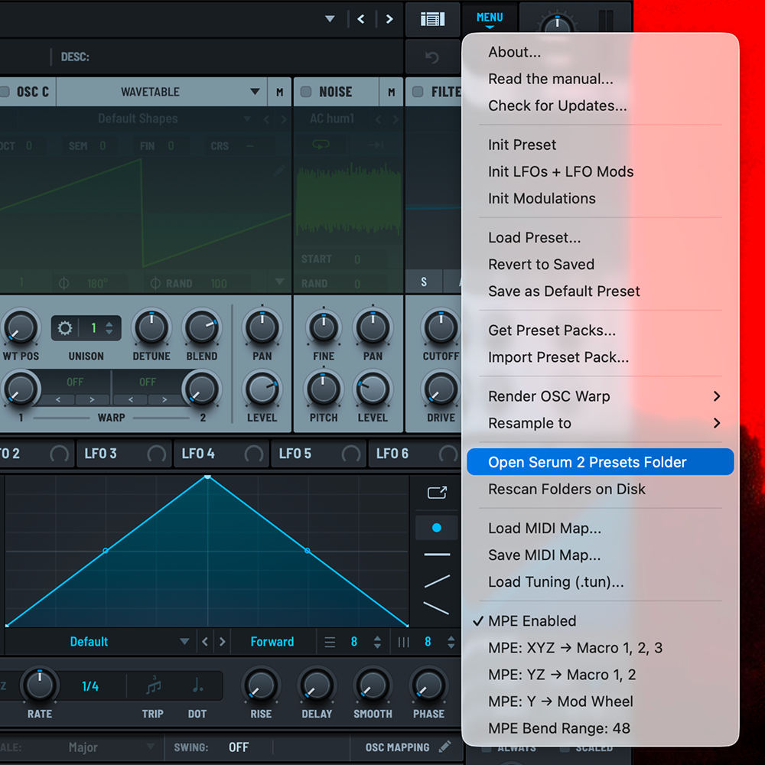Image resolution: width=765 pixels, height=765 pixels.
Task: Select the rising ramp LFO shape tool
Action: click(x=437, y=581)
